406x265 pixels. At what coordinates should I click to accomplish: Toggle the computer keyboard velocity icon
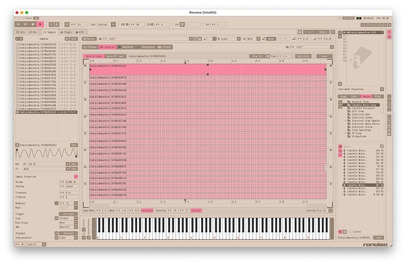pos(182,24)
